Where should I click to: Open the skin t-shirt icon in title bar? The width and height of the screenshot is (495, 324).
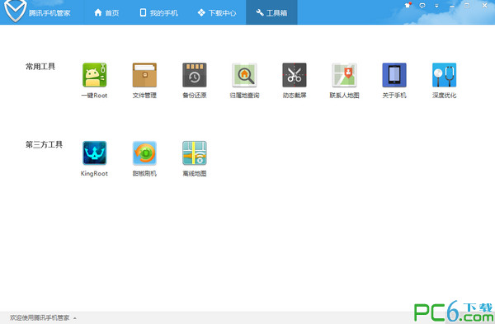[x=408, y=6]
